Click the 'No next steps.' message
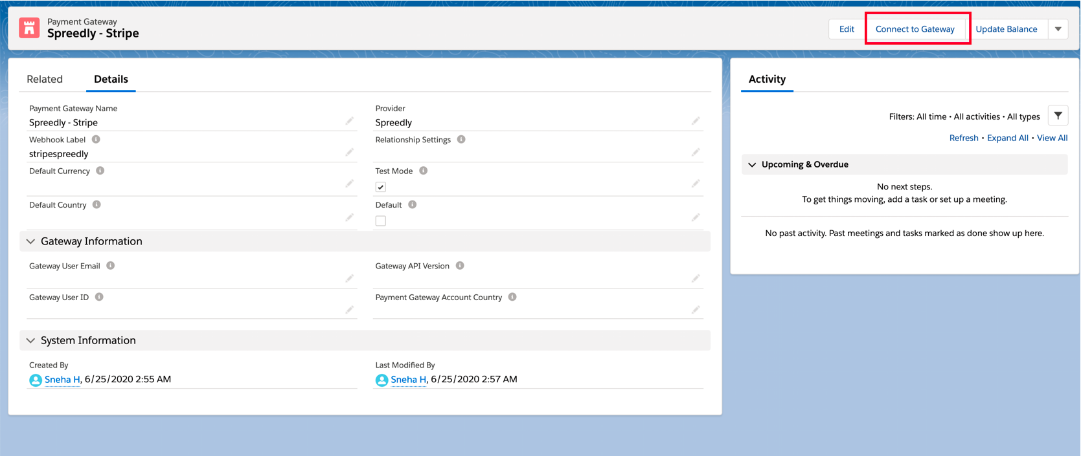The width and height of the screenshot is (1081, 456). pos(904,186)
